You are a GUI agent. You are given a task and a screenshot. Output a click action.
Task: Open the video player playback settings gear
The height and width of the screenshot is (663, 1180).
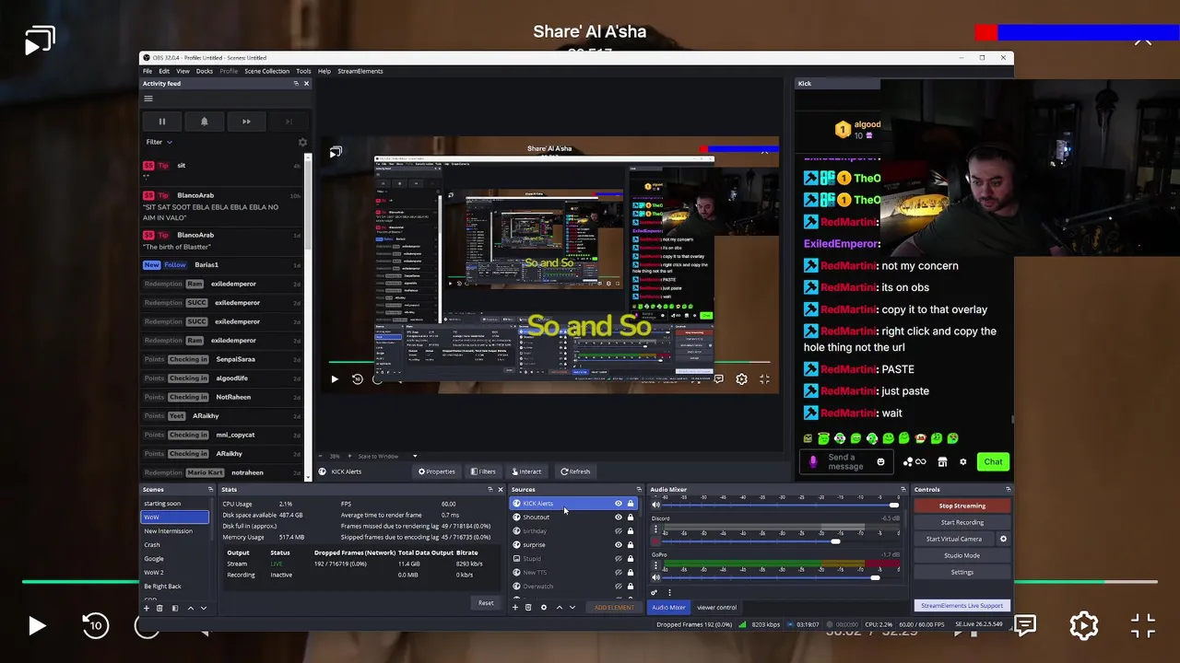pos(1083,626)
